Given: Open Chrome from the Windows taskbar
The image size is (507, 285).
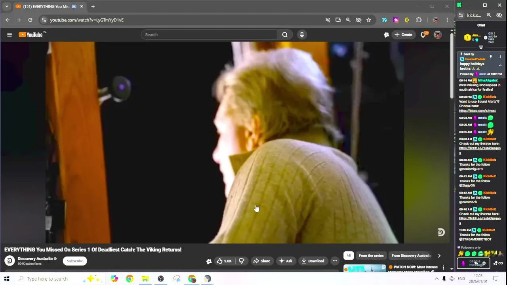Looking at the screenshot, I should click(x=130, y=279).
